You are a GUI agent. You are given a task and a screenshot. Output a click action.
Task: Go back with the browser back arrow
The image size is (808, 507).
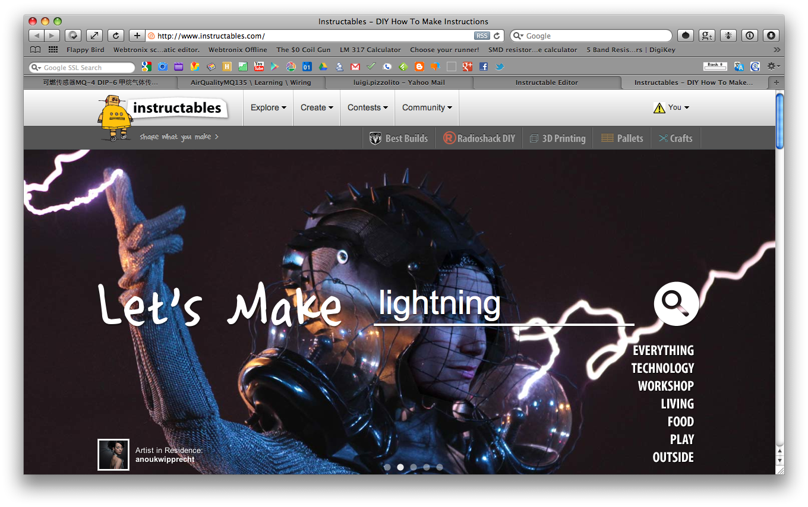click(x=37, y=36)
